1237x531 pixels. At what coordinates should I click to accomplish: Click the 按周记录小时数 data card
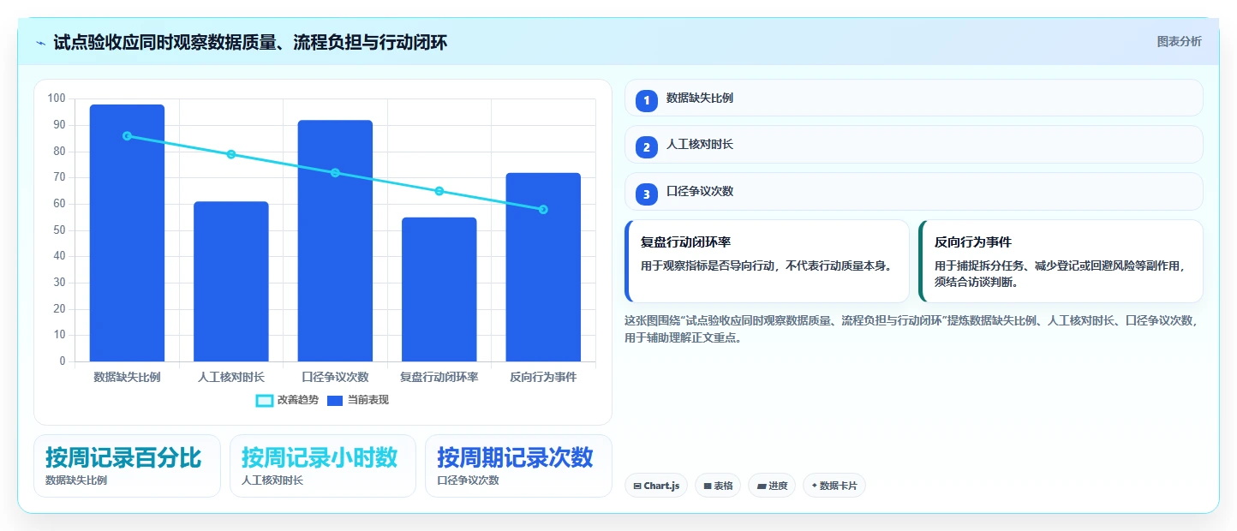pos(323,466)
